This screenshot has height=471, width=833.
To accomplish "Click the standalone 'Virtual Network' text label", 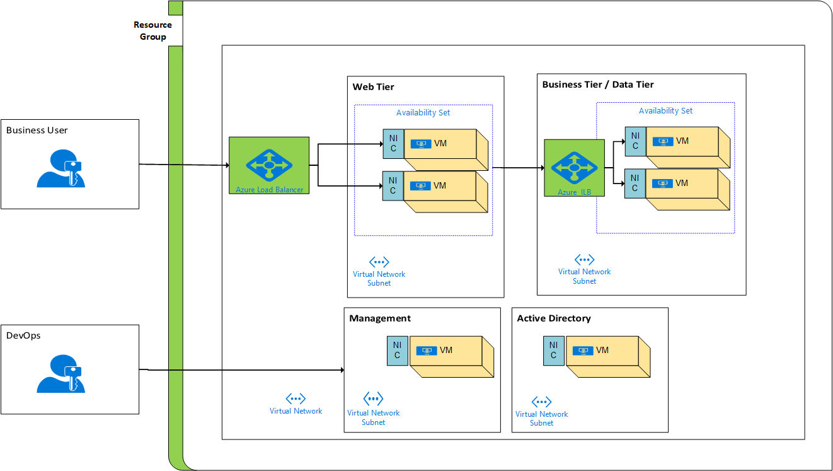I will pyautogui.click(x=296, y=411).
